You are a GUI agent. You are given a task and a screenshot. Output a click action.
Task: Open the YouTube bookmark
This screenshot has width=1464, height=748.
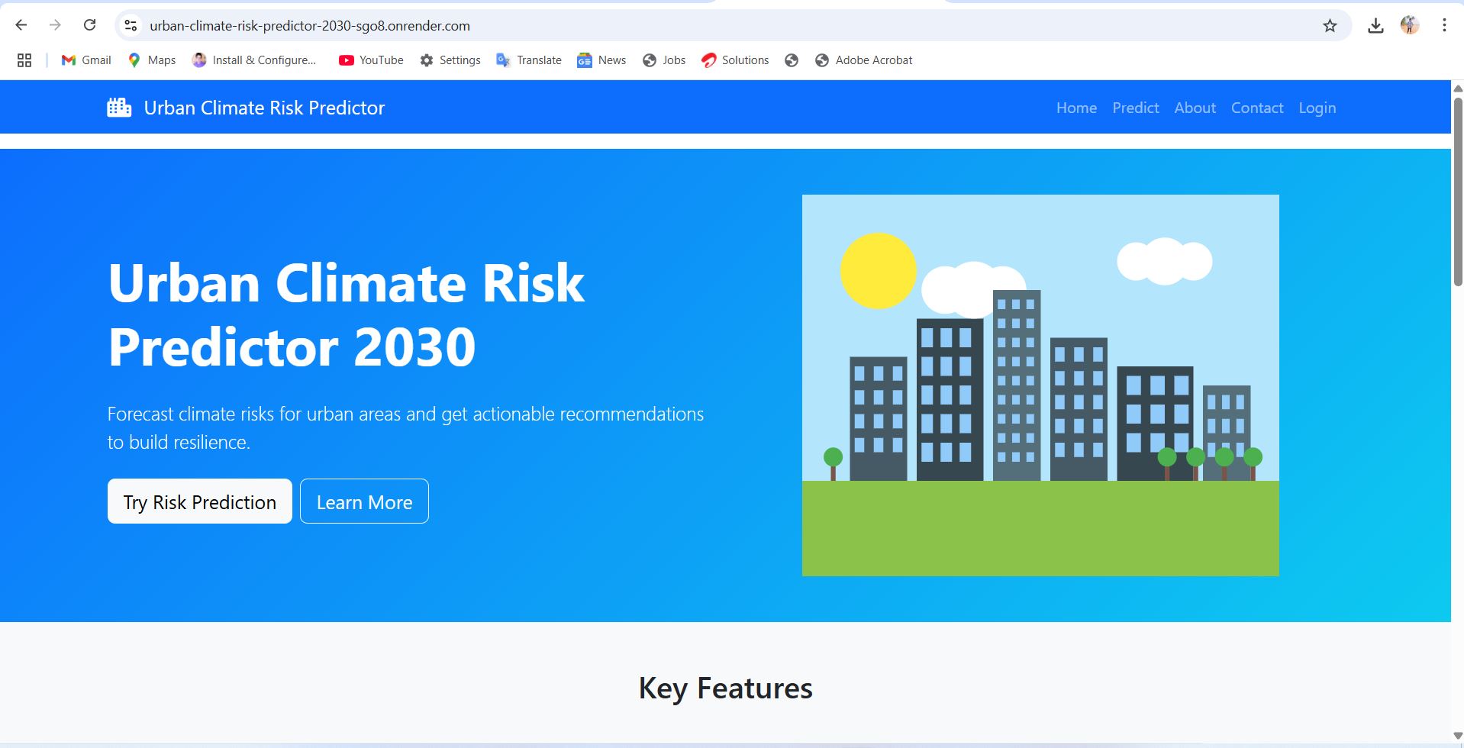347,60
